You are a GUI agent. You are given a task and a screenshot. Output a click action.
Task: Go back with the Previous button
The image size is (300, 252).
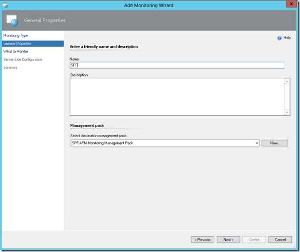tap(202, 240)
